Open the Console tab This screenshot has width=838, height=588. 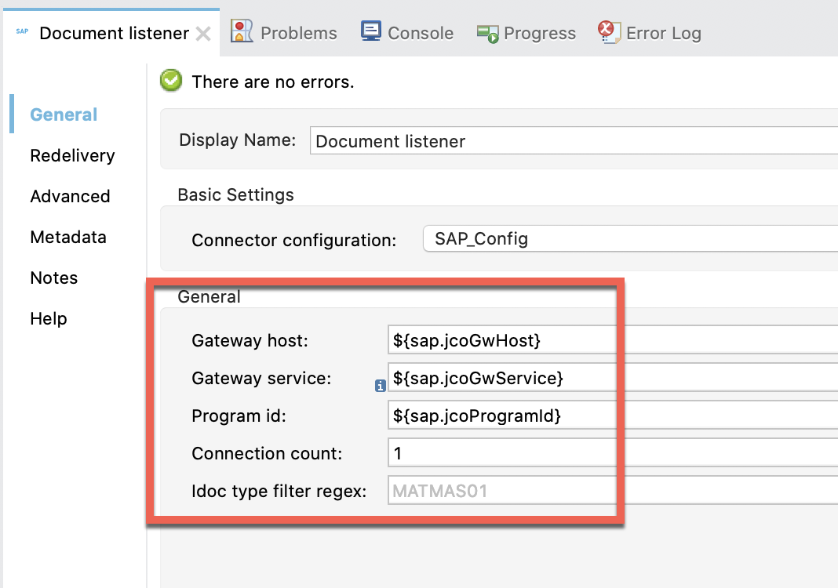[x=421, y=33]
